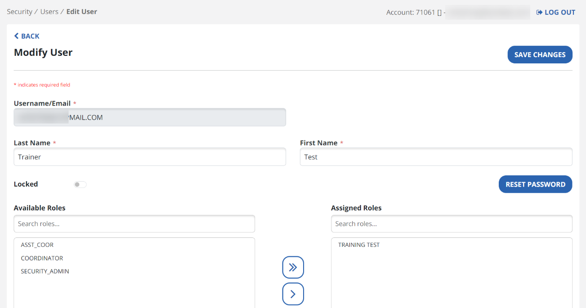Click the back chevron icon
Screen dimensions: 586x308
coord(17,36)
